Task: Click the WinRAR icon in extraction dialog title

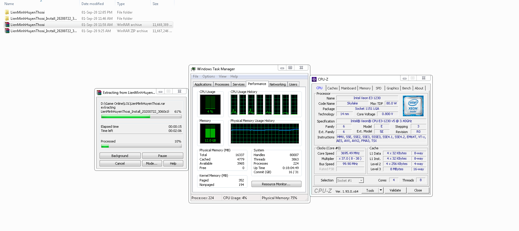Action: (x=99, y=93)
